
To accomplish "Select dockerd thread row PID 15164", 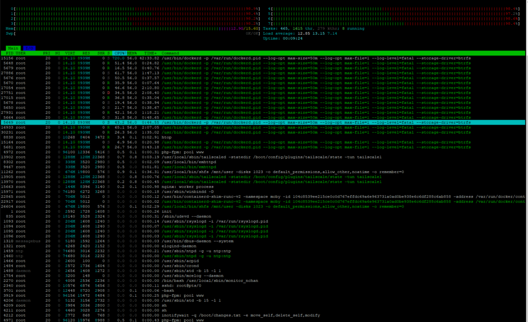I will click(x=262, y=142).
